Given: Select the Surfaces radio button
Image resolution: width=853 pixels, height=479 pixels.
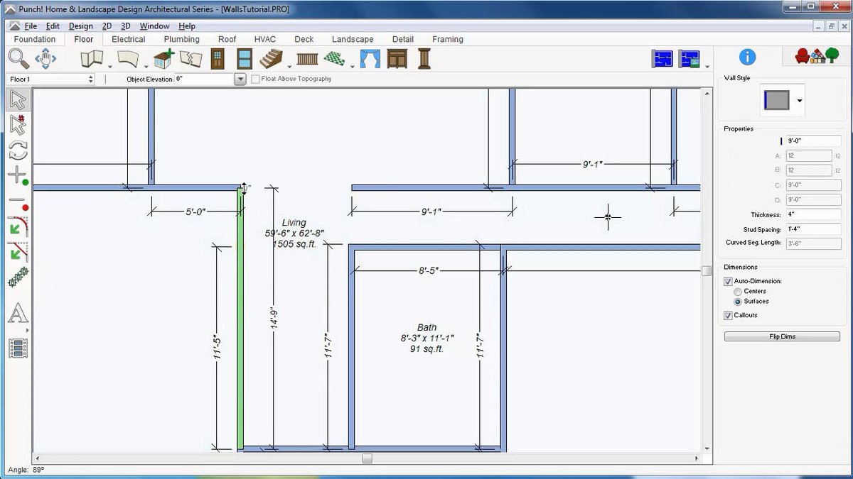Looking at the screenshot, I should pyautogui.click(x=738, y=302).
